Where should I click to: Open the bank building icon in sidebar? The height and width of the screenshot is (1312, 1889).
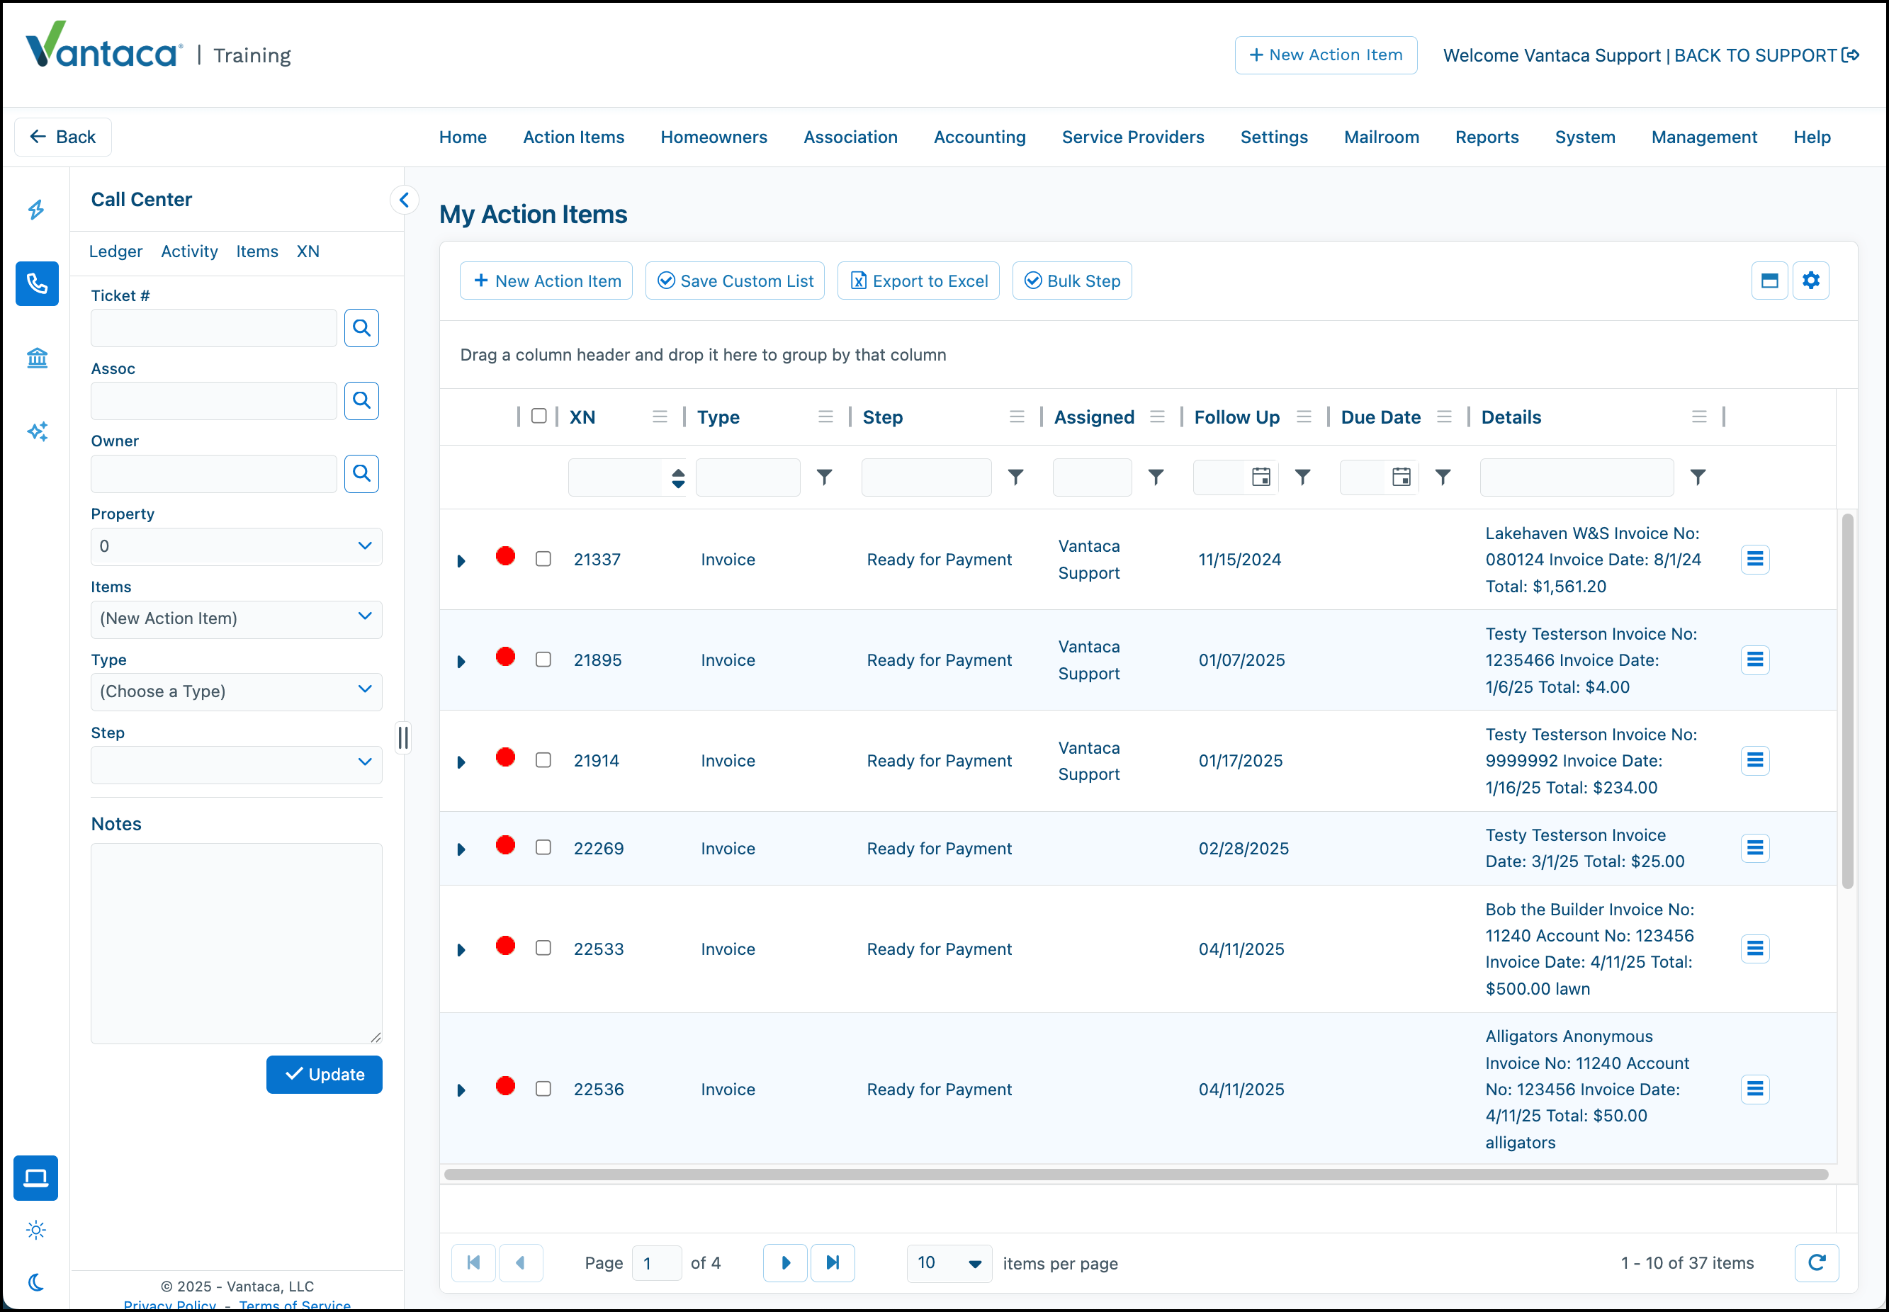pyautogui.click(x=37, y=358)
